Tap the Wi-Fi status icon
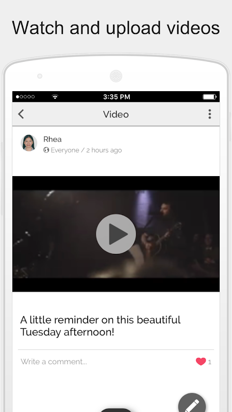 point(55,97)
